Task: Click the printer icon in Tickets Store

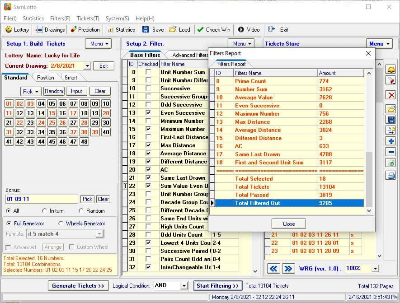Action: (x=391, y=175)
